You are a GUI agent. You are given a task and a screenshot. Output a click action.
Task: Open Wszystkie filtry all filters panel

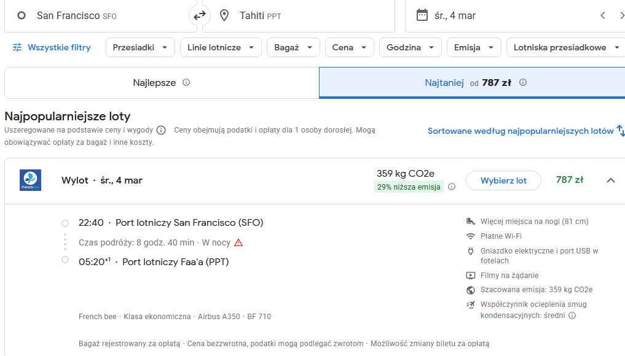click(52, 47)
